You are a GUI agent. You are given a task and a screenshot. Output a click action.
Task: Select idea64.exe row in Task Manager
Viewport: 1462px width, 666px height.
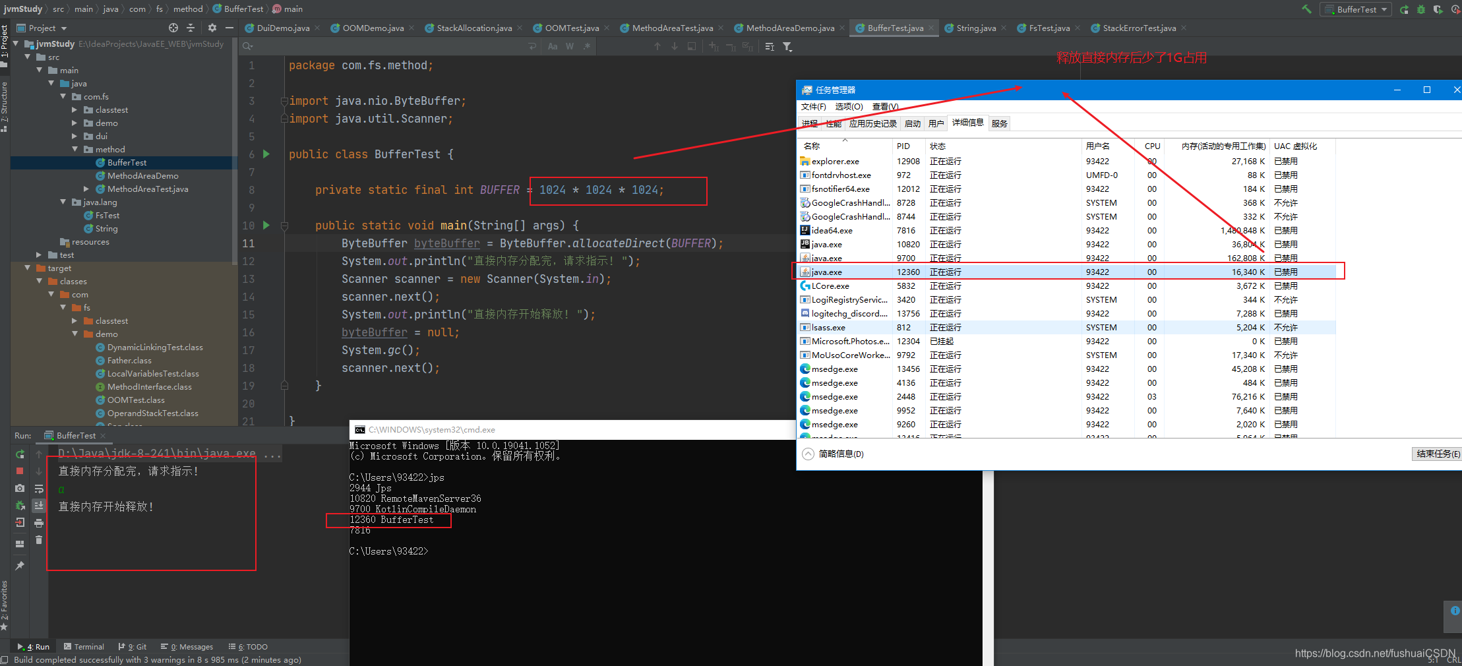(x=1066, y=230)
